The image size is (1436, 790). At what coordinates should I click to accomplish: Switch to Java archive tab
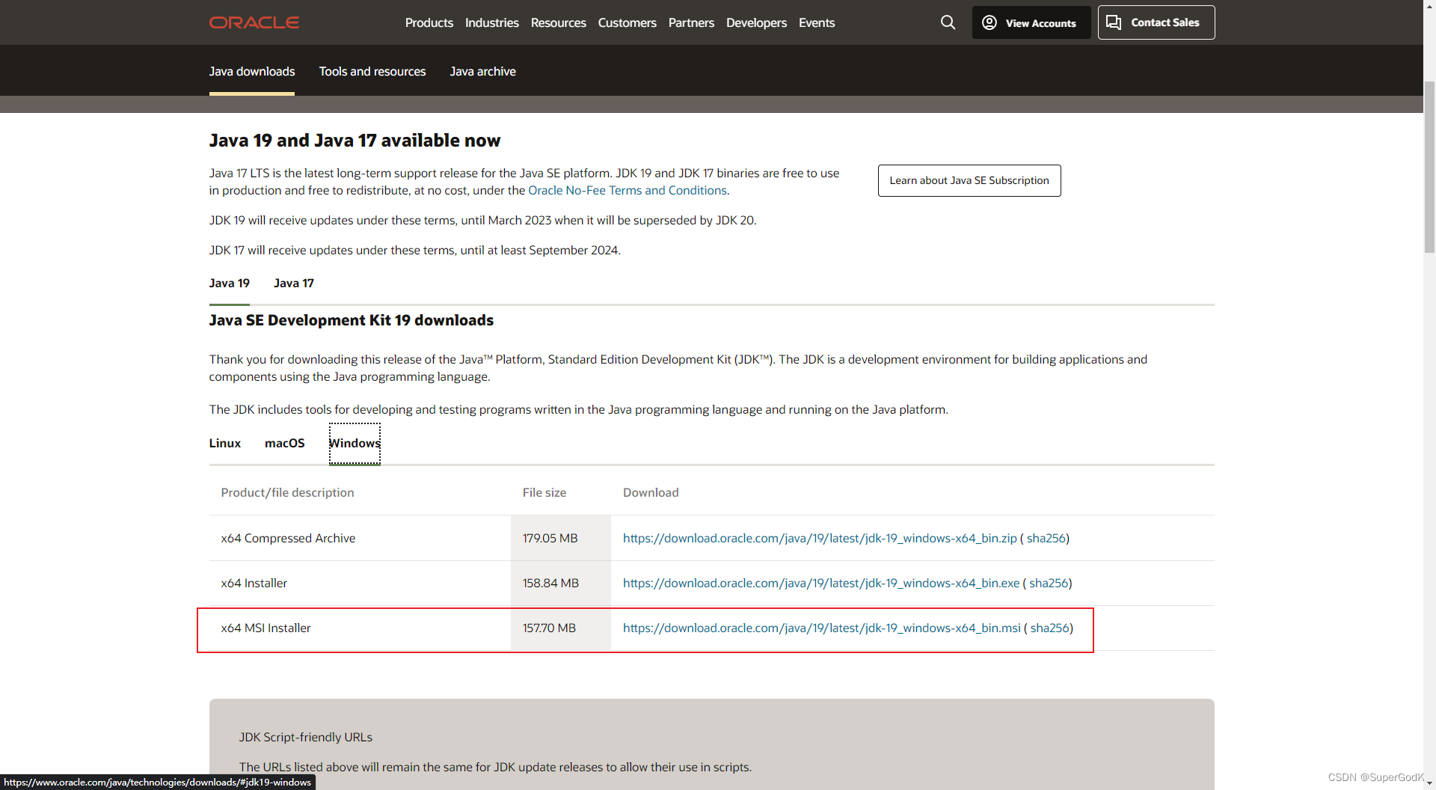[x=482, y=71]
